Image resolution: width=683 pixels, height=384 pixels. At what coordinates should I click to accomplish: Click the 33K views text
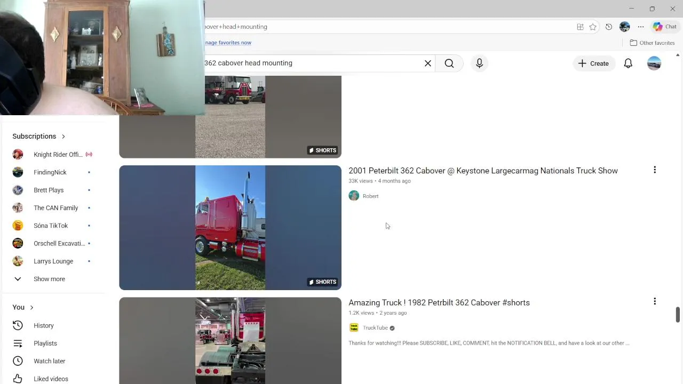coord(361,181)
